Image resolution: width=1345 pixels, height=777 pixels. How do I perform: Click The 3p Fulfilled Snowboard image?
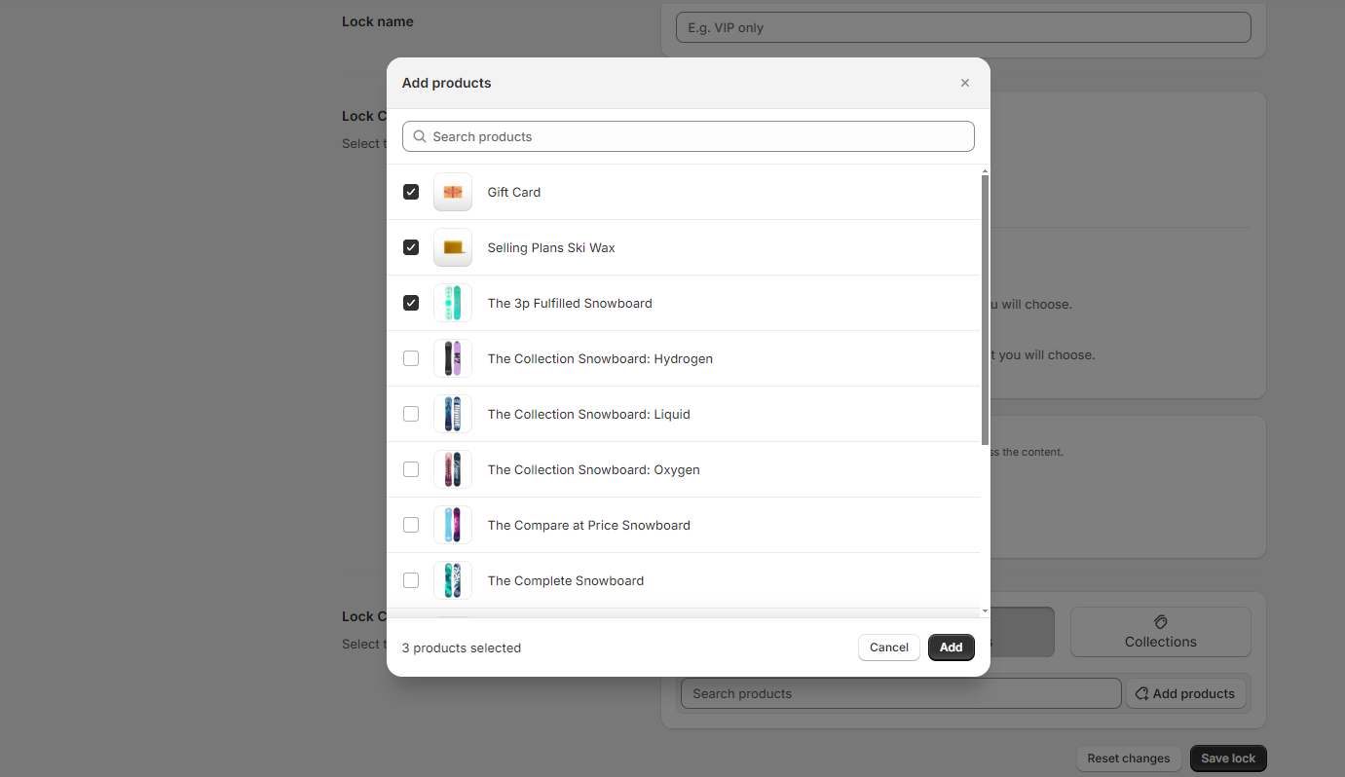[452, 303]
